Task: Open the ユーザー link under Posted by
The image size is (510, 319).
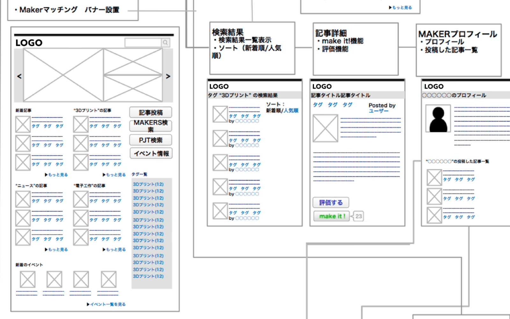Action: click(378, 111)
